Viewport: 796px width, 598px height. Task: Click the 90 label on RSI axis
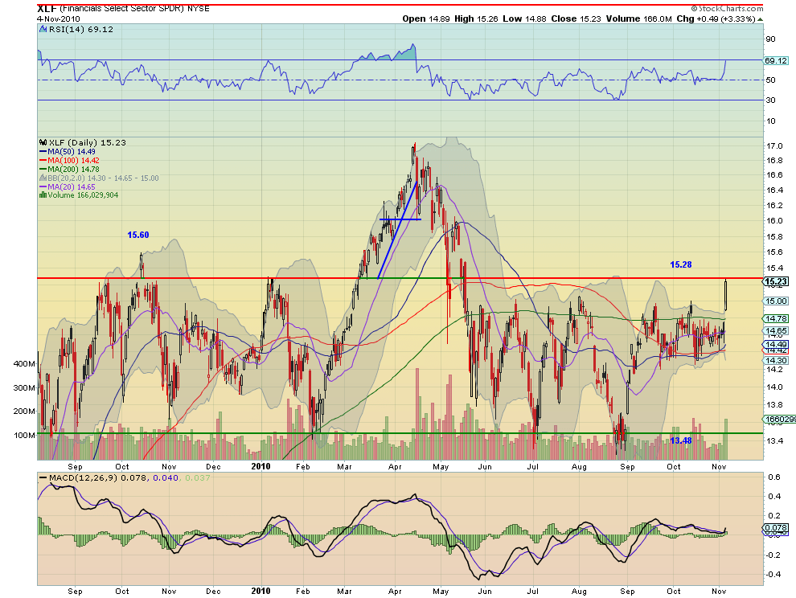pyautogui.click(x=770, y=39)
